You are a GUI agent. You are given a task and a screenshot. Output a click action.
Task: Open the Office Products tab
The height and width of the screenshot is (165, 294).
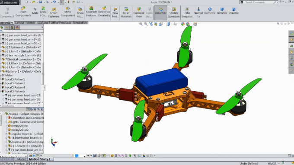point(61,22)
